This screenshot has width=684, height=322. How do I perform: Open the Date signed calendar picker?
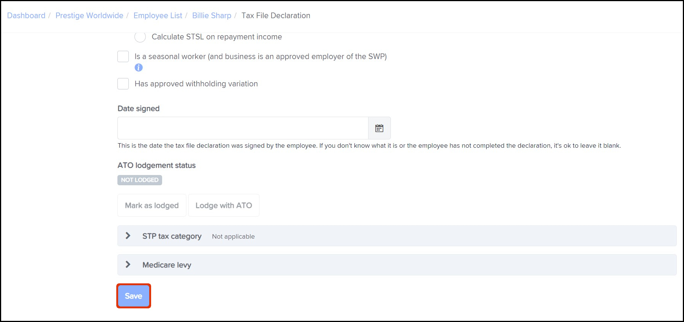pyautogui.click(x=379, y=128)
